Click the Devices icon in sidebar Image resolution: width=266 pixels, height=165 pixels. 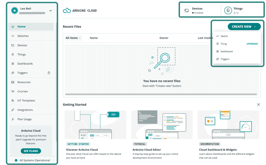pos(13,45)
